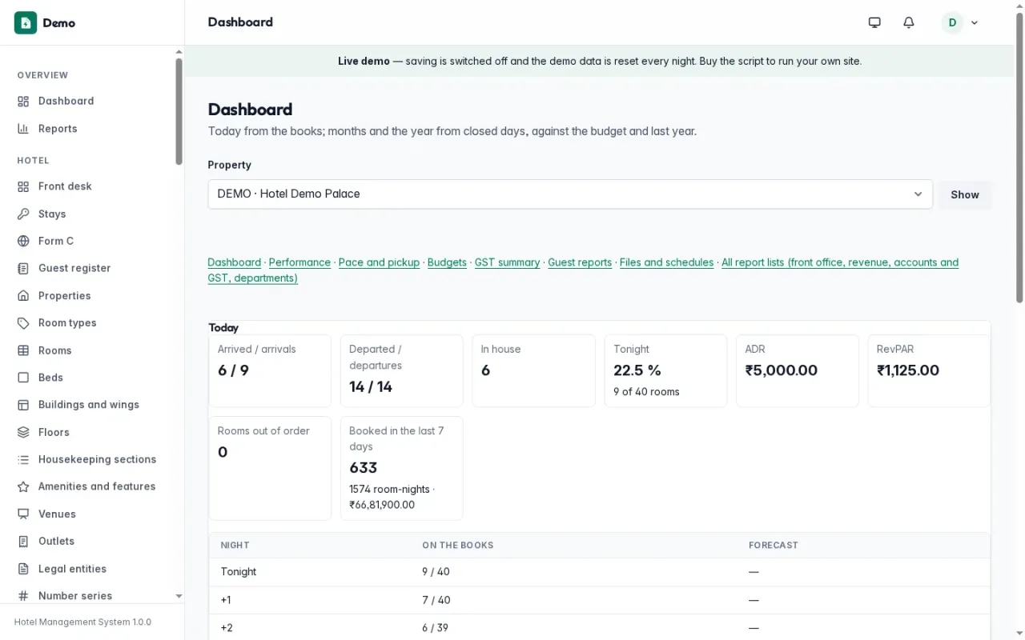Click the Departed / departures 14 / 14 card
The image size is (1025, 640).
coord(401,371)
